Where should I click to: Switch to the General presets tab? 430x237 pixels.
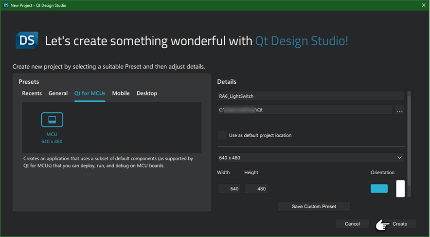(58, 93)
